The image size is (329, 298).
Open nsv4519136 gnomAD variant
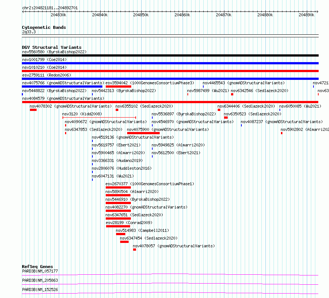(x=133, y=137)
